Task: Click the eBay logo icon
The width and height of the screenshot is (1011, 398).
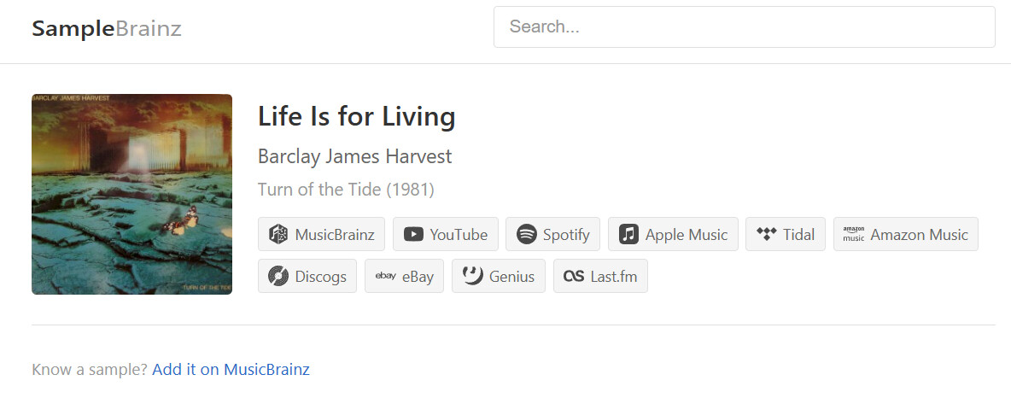Action: click(385, 277)
